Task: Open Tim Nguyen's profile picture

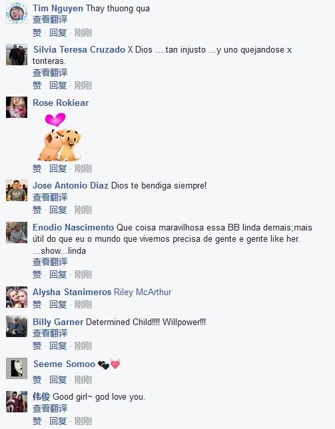Action: pos(17,13)
